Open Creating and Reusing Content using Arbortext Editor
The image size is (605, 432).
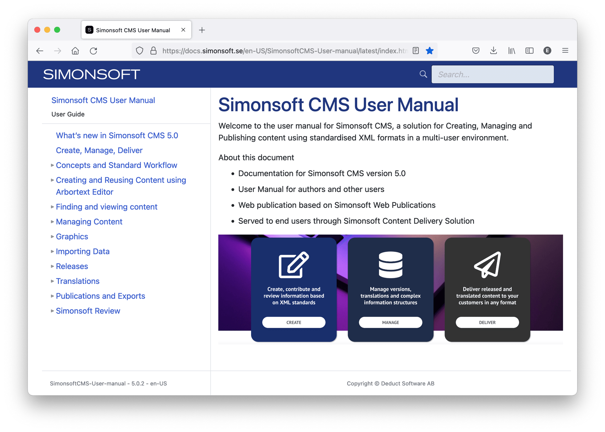click(121, 186)
